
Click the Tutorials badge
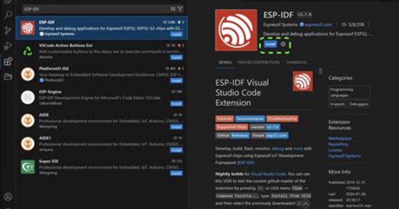[225, 118]
